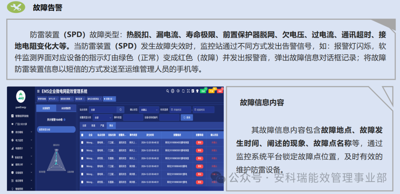This screenshot has width=400, height=194.
Task: Open the 报警类型分类 dropdown showing 全部
Action: 103,117
